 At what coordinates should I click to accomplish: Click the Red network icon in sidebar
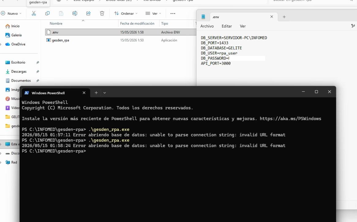8,162
